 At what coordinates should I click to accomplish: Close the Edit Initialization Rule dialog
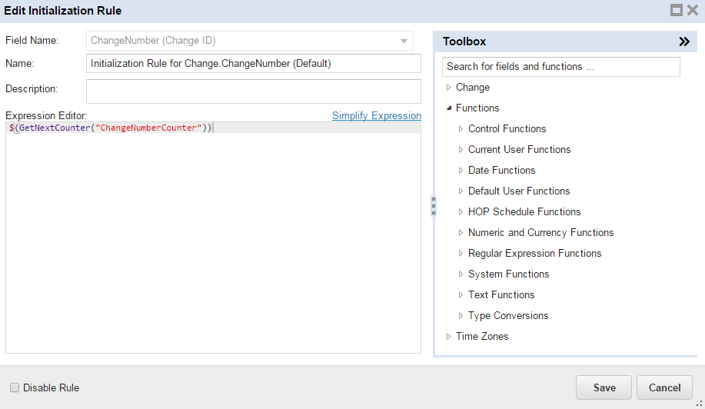[x=693, y=10]
